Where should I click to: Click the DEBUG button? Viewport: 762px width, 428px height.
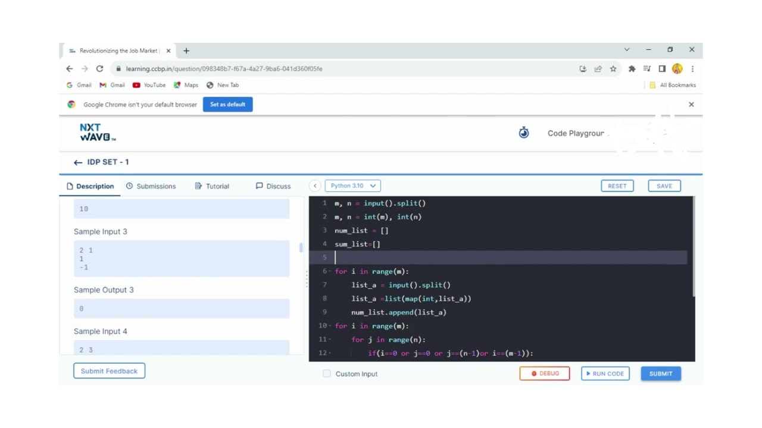pyautogui.click(x=545, y=373)
